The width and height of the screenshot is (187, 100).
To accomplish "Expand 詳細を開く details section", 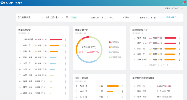I will click(173, 17).
